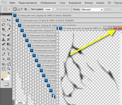Toggle Quick Mask mode

point(6,84)
